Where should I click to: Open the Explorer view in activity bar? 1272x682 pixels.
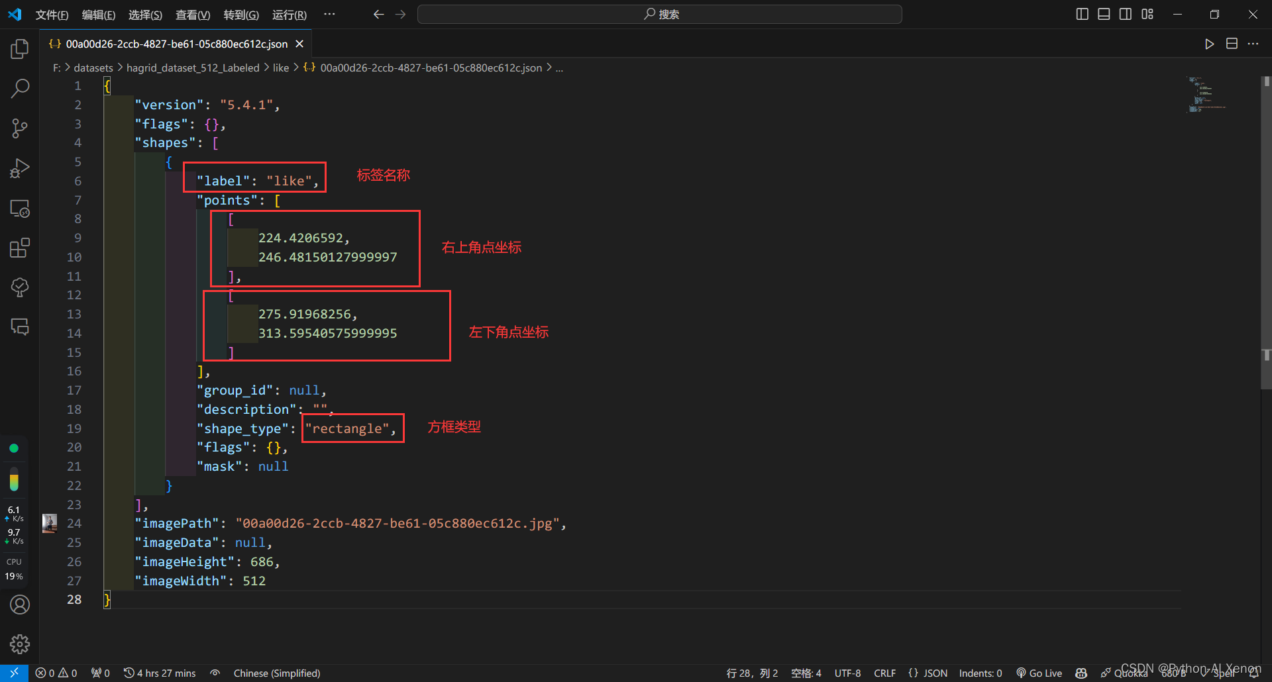tap(20, 48)
